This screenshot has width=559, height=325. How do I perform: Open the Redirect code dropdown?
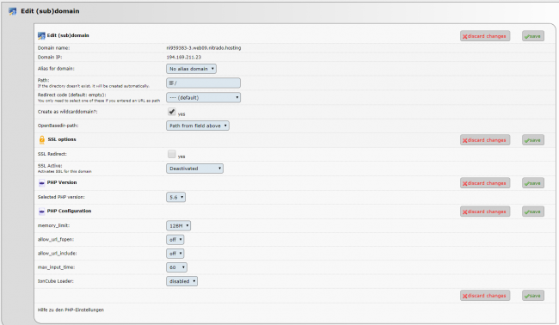coord(203,97)
